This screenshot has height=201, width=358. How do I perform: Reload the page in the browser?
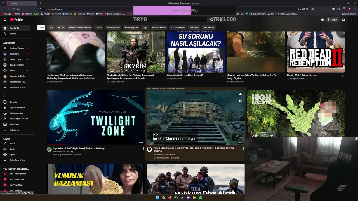[x=13, y=9]
